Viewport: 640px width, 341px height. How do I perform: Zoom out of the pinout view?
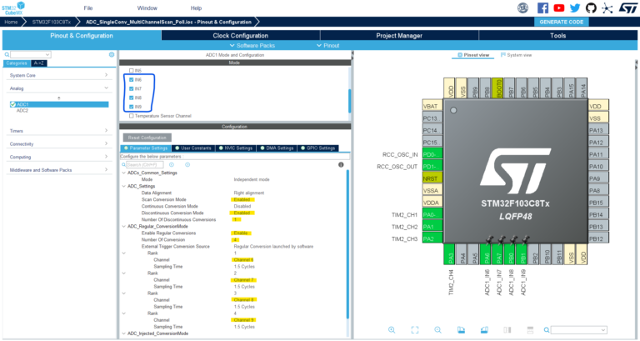437,330
